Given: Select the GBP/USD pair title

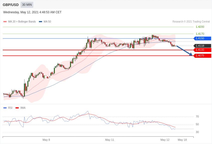Looking at the screenshot, I should click(x=11, y=5).
